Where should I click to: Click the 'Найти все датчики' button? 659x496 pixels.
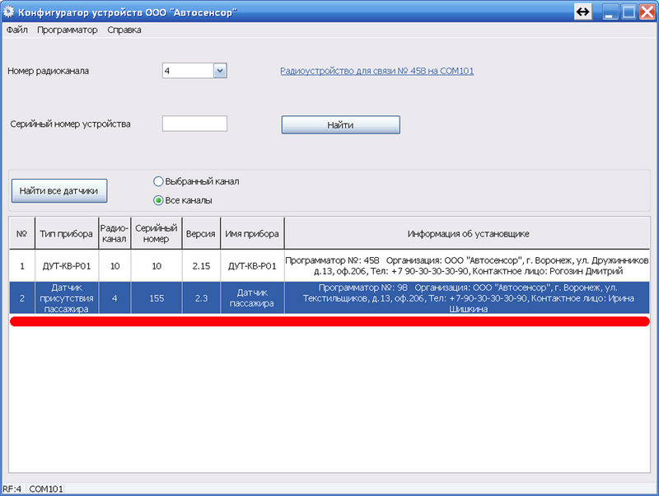click(59, 191)
